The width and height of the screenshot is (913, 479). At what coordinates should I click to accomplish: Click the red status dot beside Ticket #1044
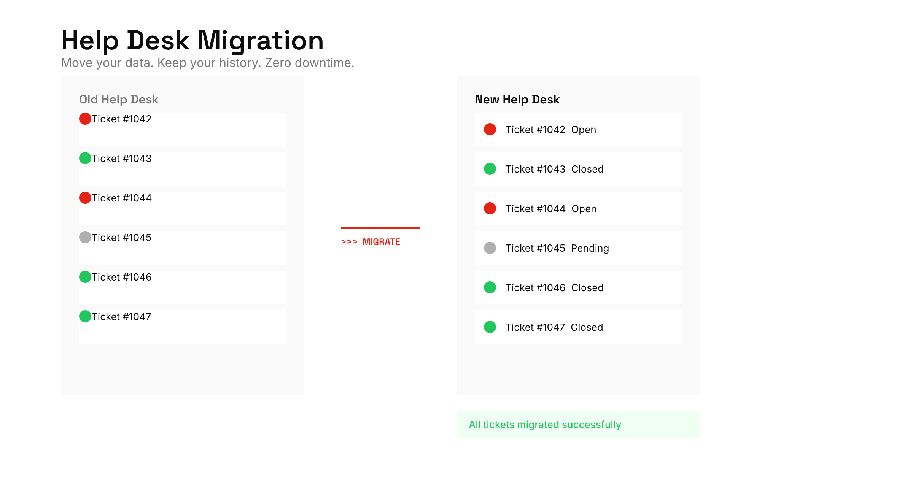(x=85, y=198)
